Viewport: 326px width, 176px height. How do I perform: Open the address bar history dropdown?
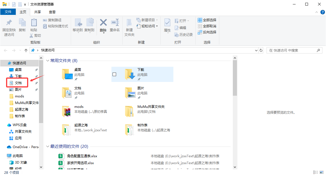pos(256,50)
